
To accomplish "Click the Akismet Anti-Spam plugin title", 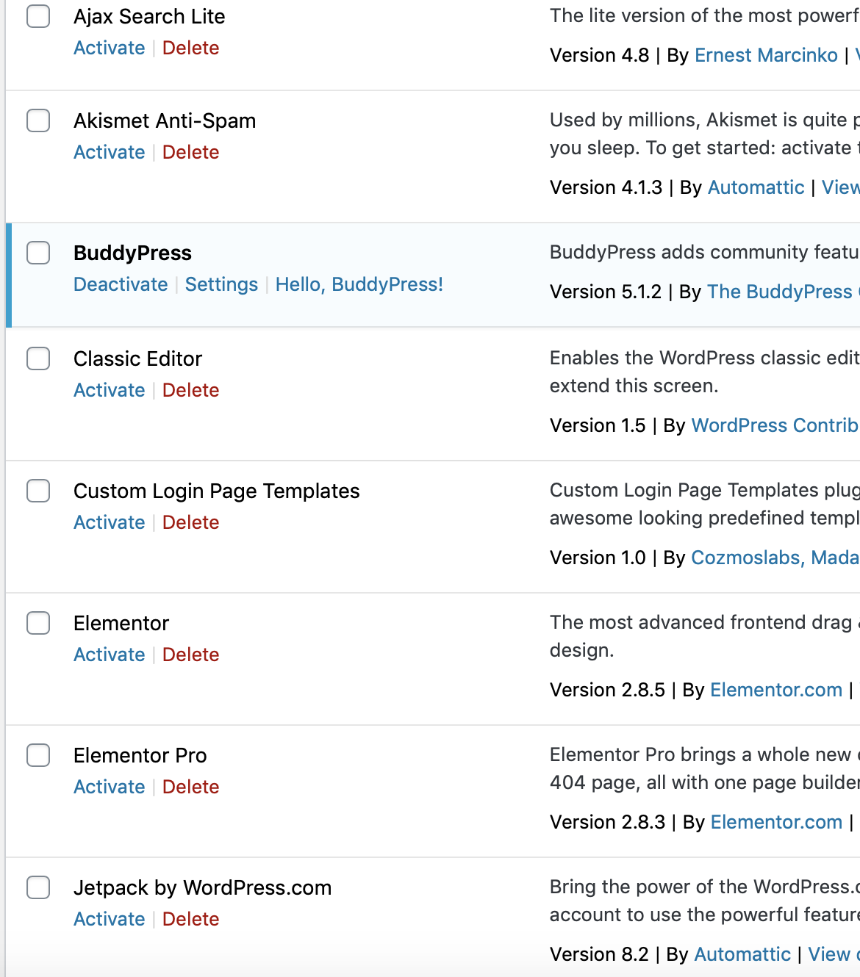I will (165, 120).
